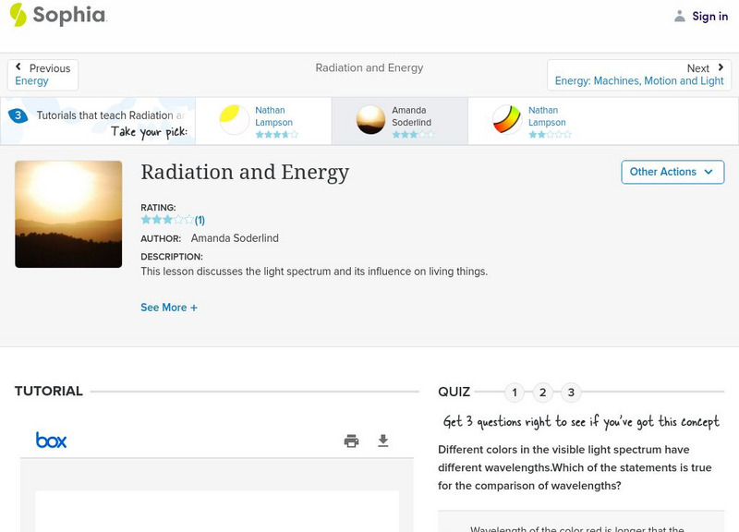The width and height of the screenshot is (739, 532).
Task: Open the Sign in link
Action: 709,17
